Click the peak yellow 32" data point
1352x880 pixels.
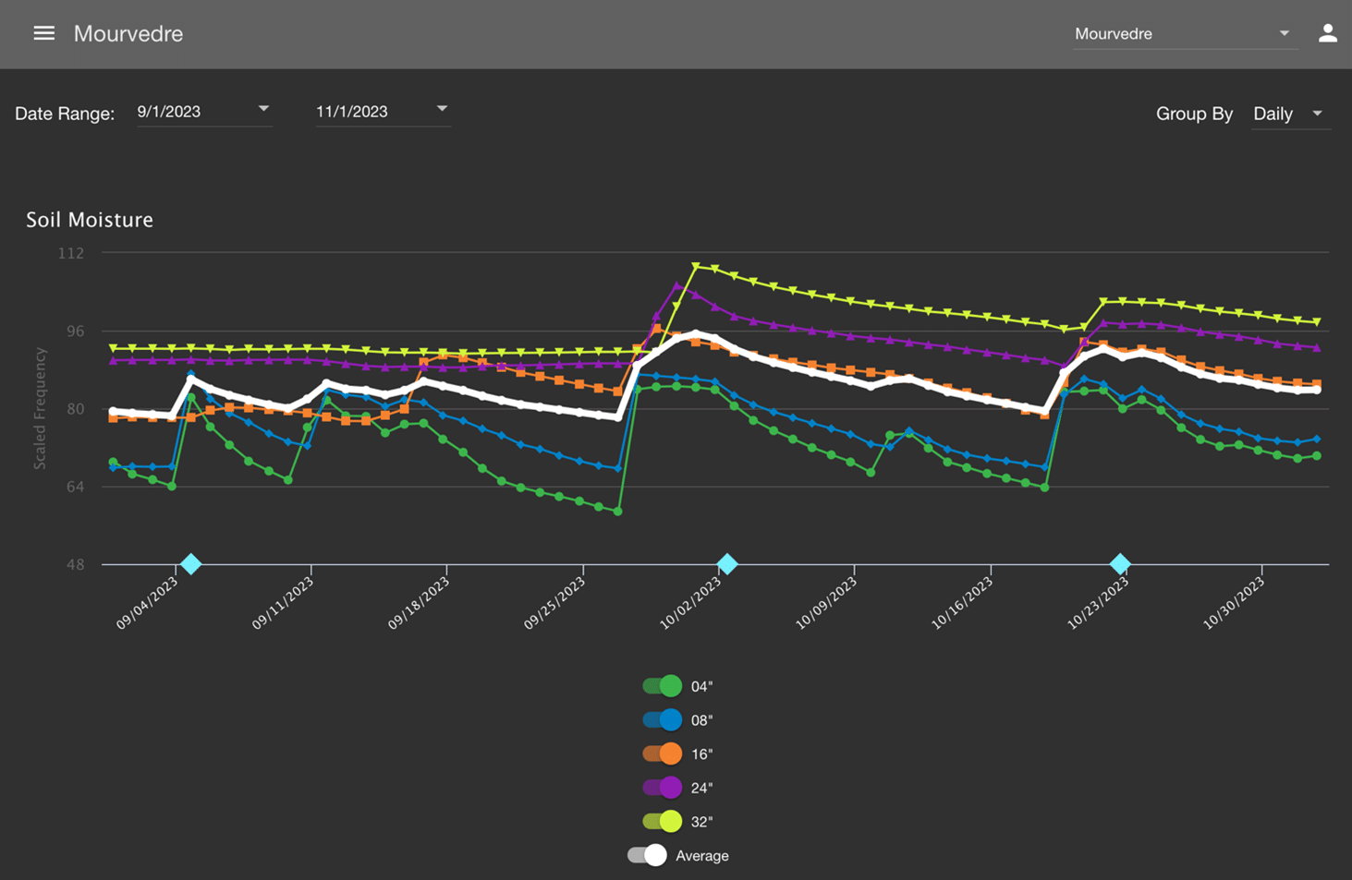[696, 267]
